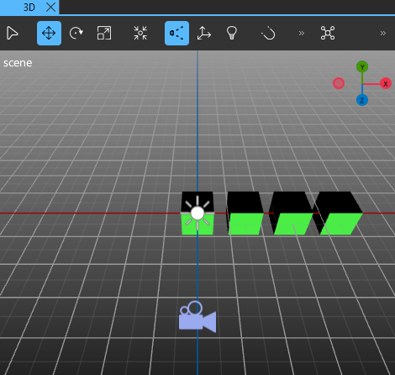395x375 pixels.
Task: Click the connected-nodes toolbar icon
Action: point(328,33)
